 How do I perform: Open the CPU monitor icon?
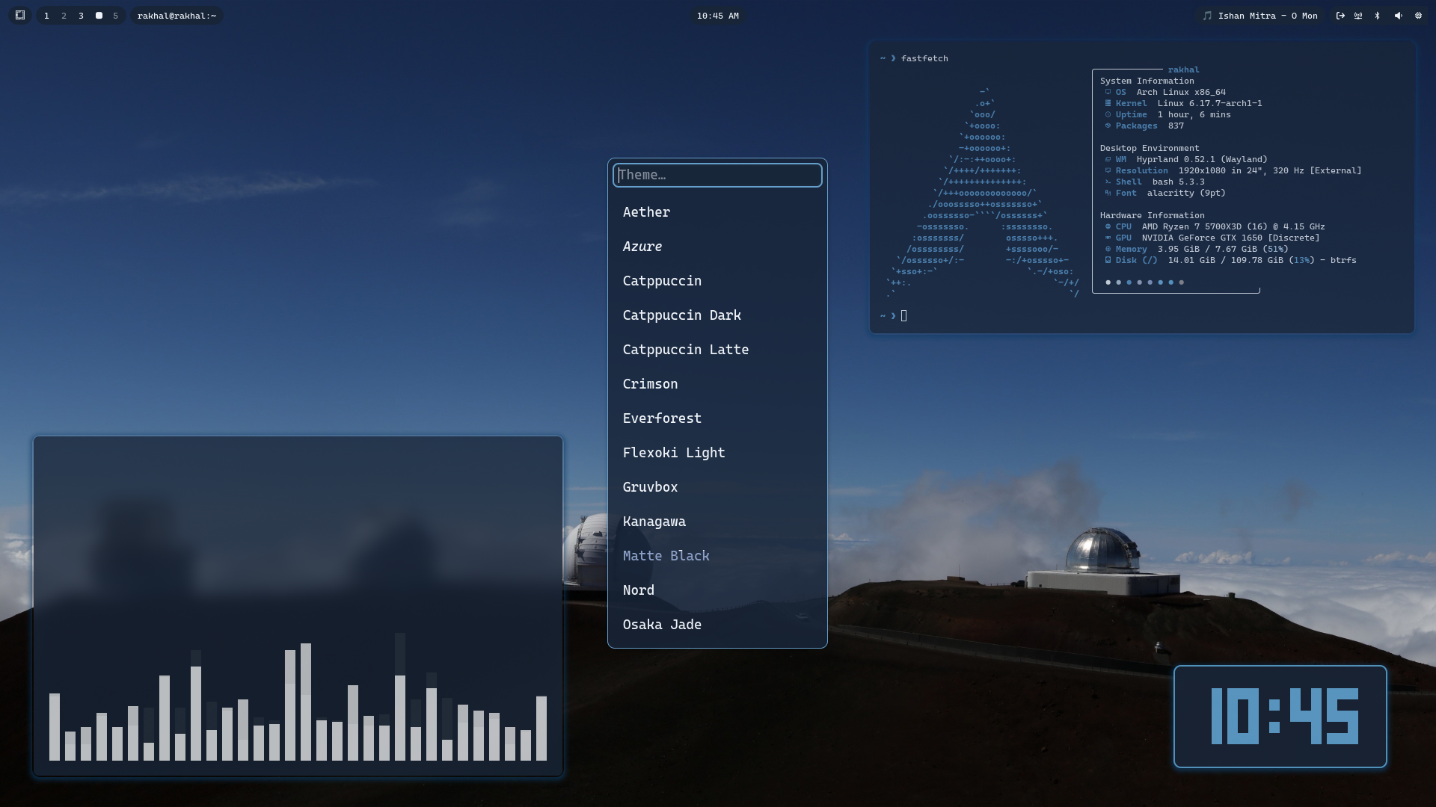click(1418, 16)
